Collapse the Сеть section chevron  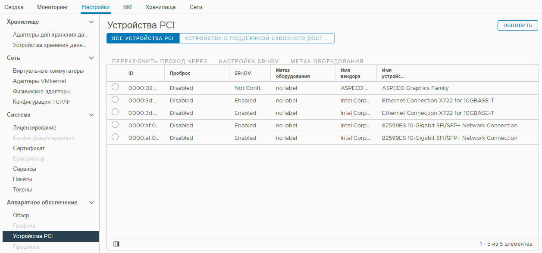(91, 58)
